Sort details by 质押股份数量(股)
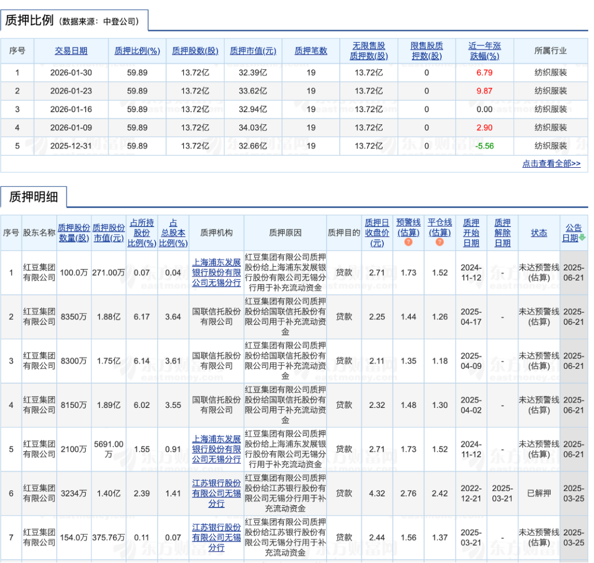 tap(74, 233)
